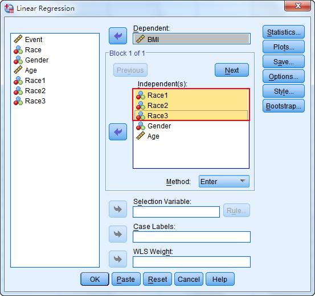Click the Race3 icon in the Independent(s) list
The height and width of the screenshot is (296, 315).
[141, 116]
